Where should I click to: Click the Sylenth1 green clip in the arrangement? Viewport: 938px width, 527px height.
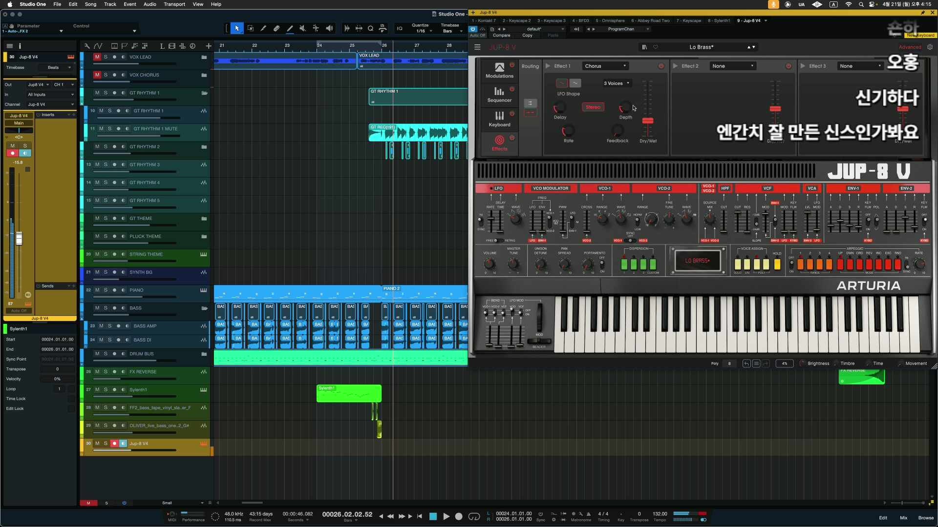tap(349, 393)
